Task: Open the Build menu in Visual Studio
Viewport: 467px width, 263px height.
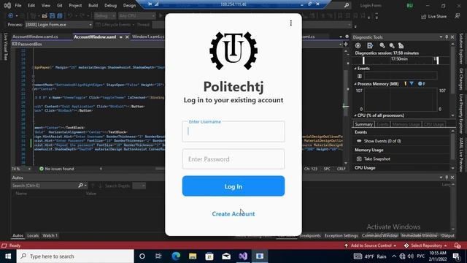Action: 93,5
